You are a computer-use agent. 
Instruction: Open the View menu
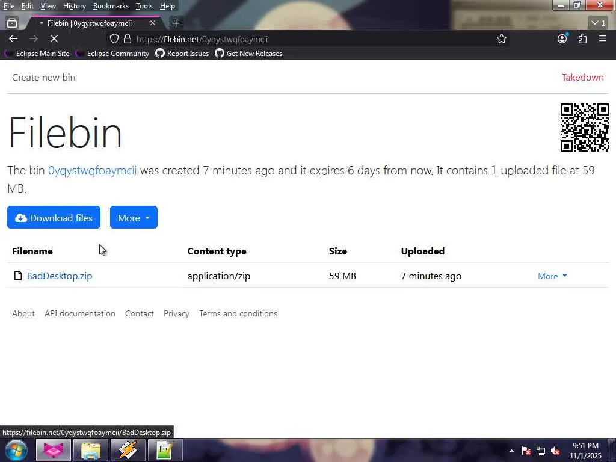48,6
